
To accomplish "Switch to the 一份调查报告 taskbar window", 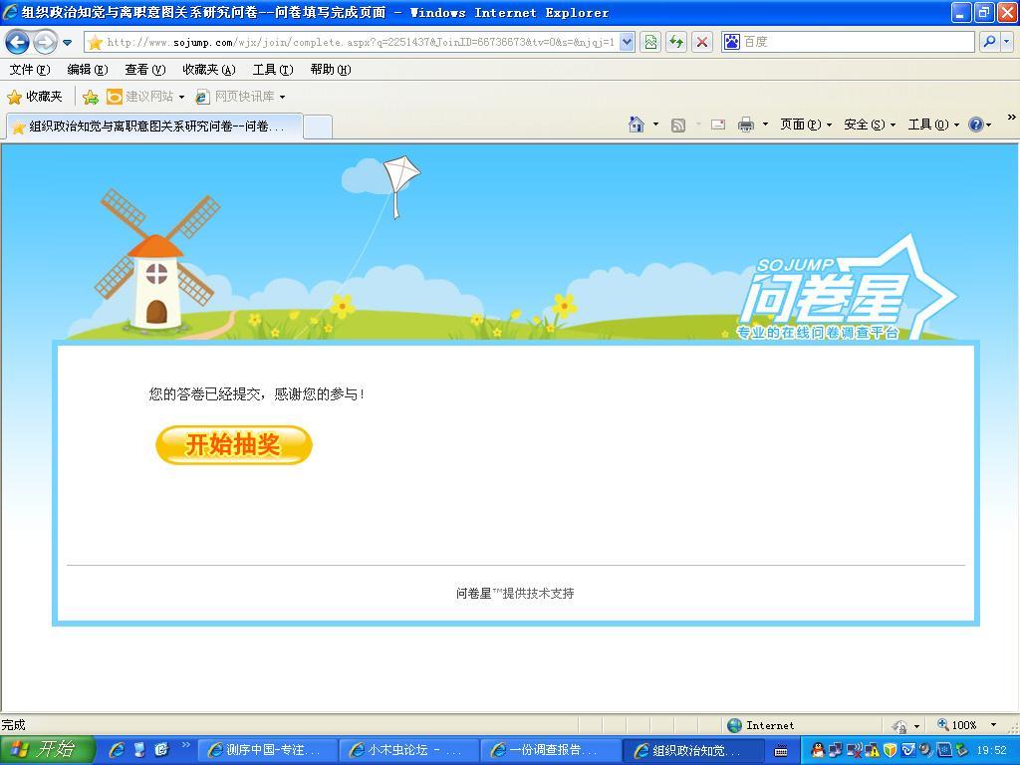I will point(550,751).
